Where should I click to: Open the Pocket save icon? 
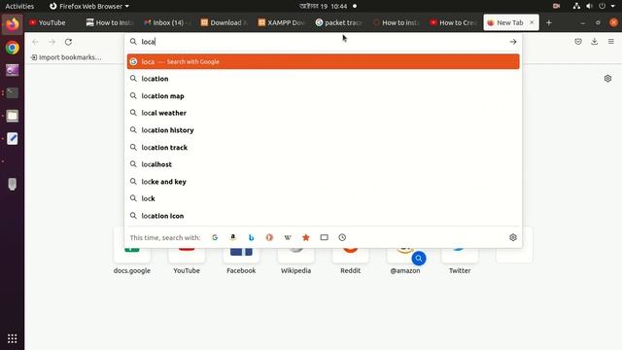[578, 41]
